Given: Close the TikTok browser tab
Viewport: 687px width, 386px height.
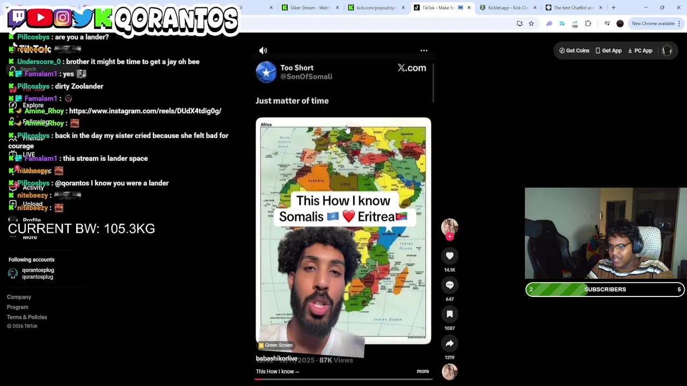Looking at the screenshot, I should click(469, 8).
